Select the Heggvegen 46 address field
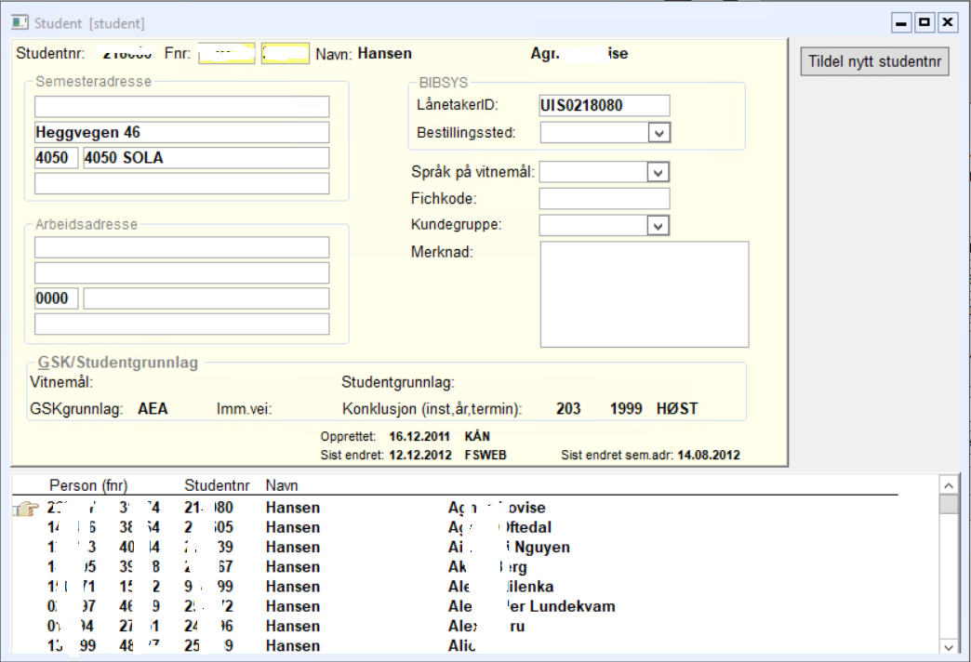Screen dimensions: 971x662 point(182,133)
